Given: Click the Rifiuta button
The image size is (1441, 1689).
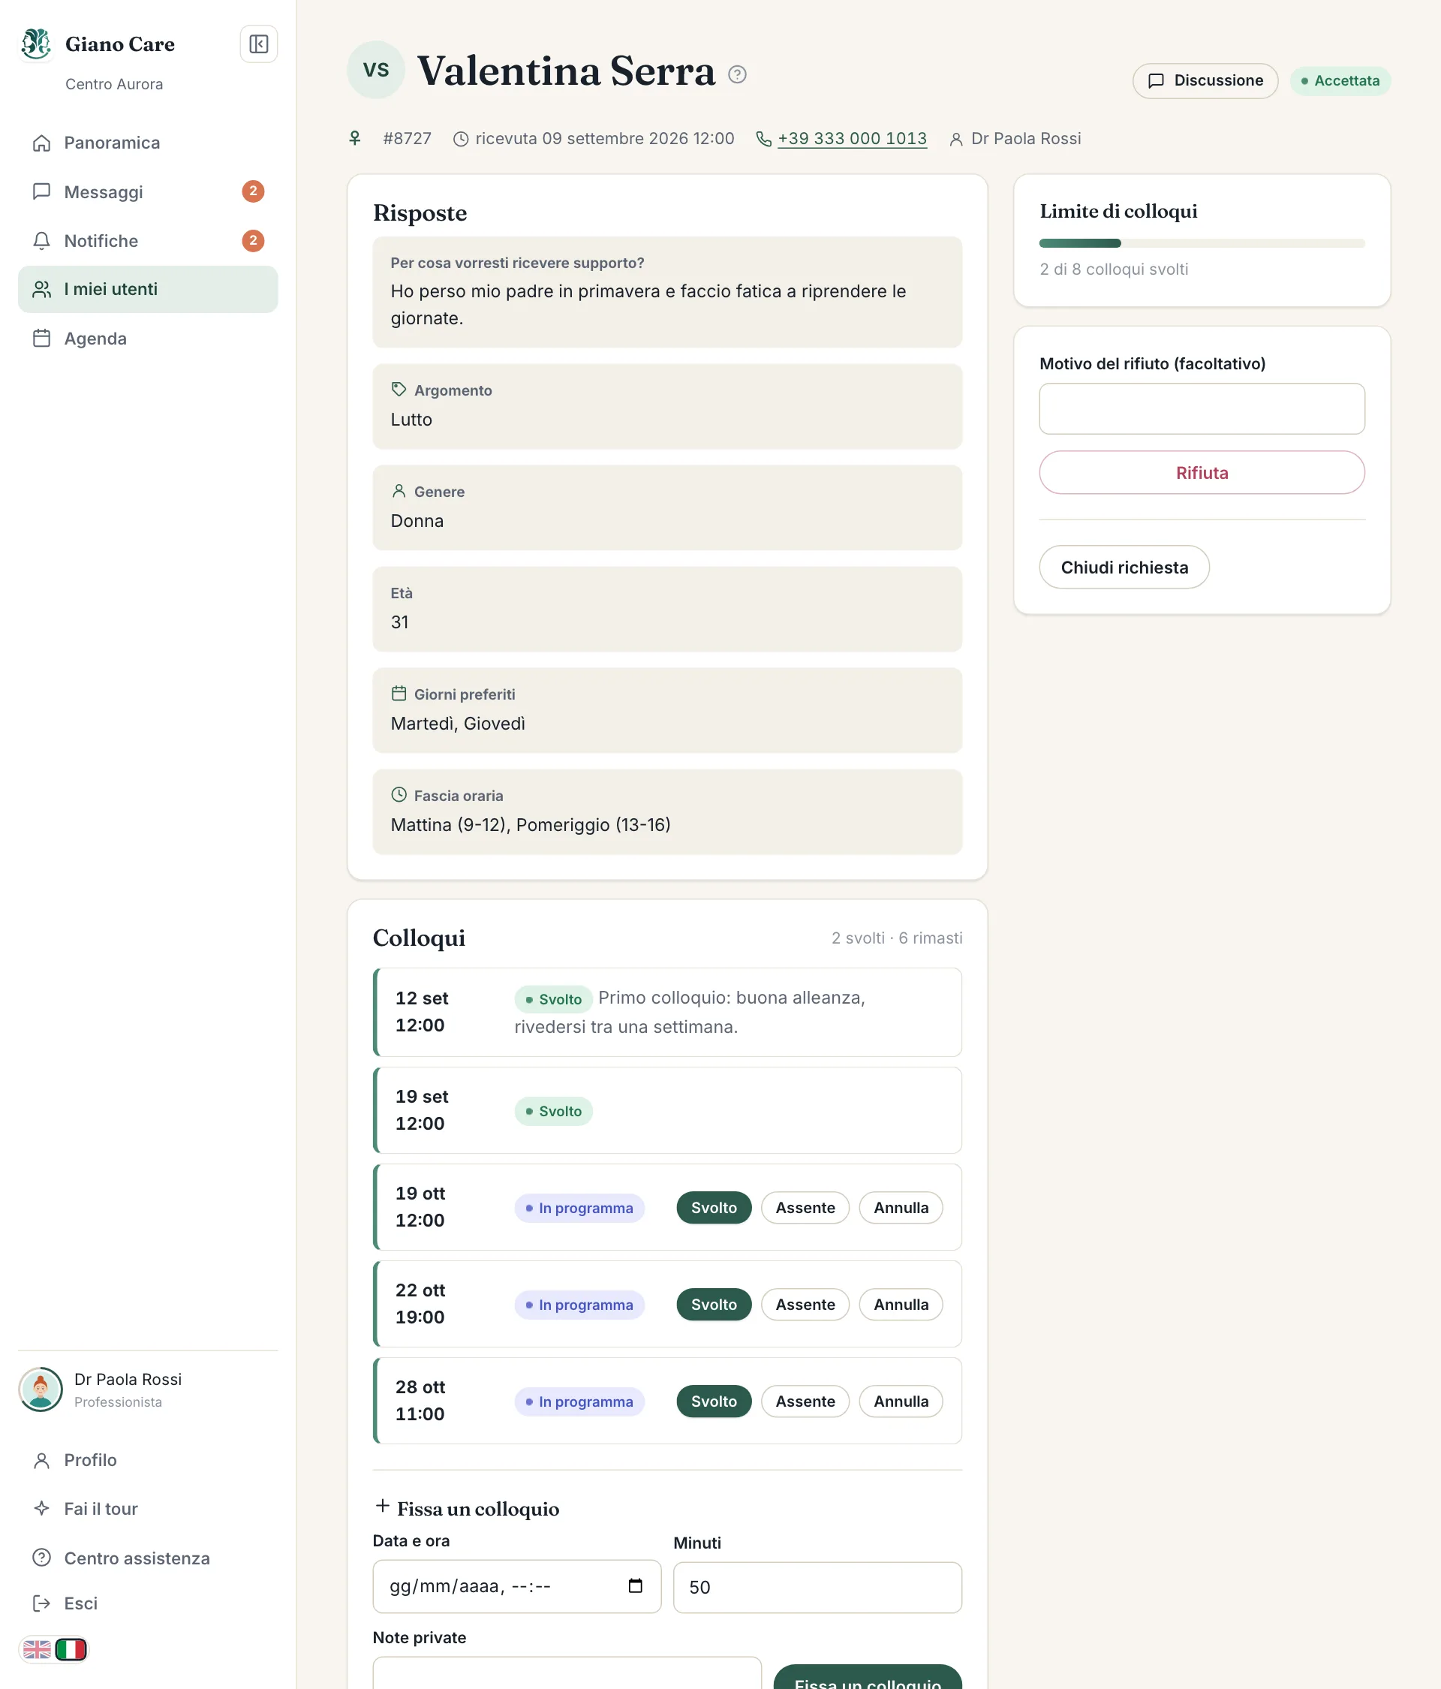Looking at the screenshot, I should pyautogui.click(x=1202, y=473).
